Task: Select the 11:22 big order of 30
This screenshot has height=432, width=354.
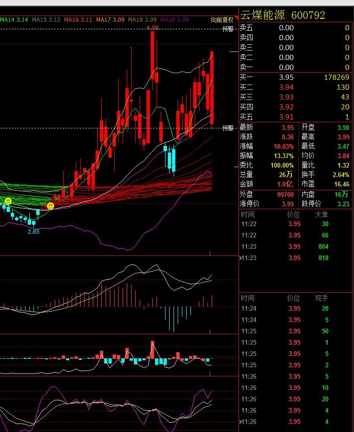Action: tap(296, 224)
